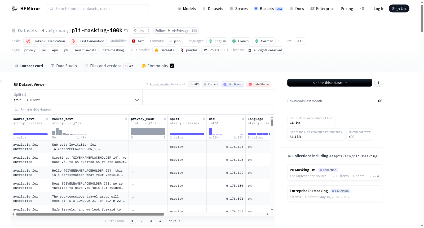Sort the source_text column using its sort icon
Screen dimensions: 424x228
coord(47,119)
